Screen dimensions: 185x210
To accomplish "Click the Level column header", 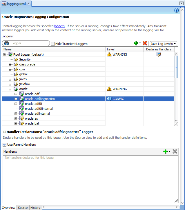I will click(x=124, y=49).
